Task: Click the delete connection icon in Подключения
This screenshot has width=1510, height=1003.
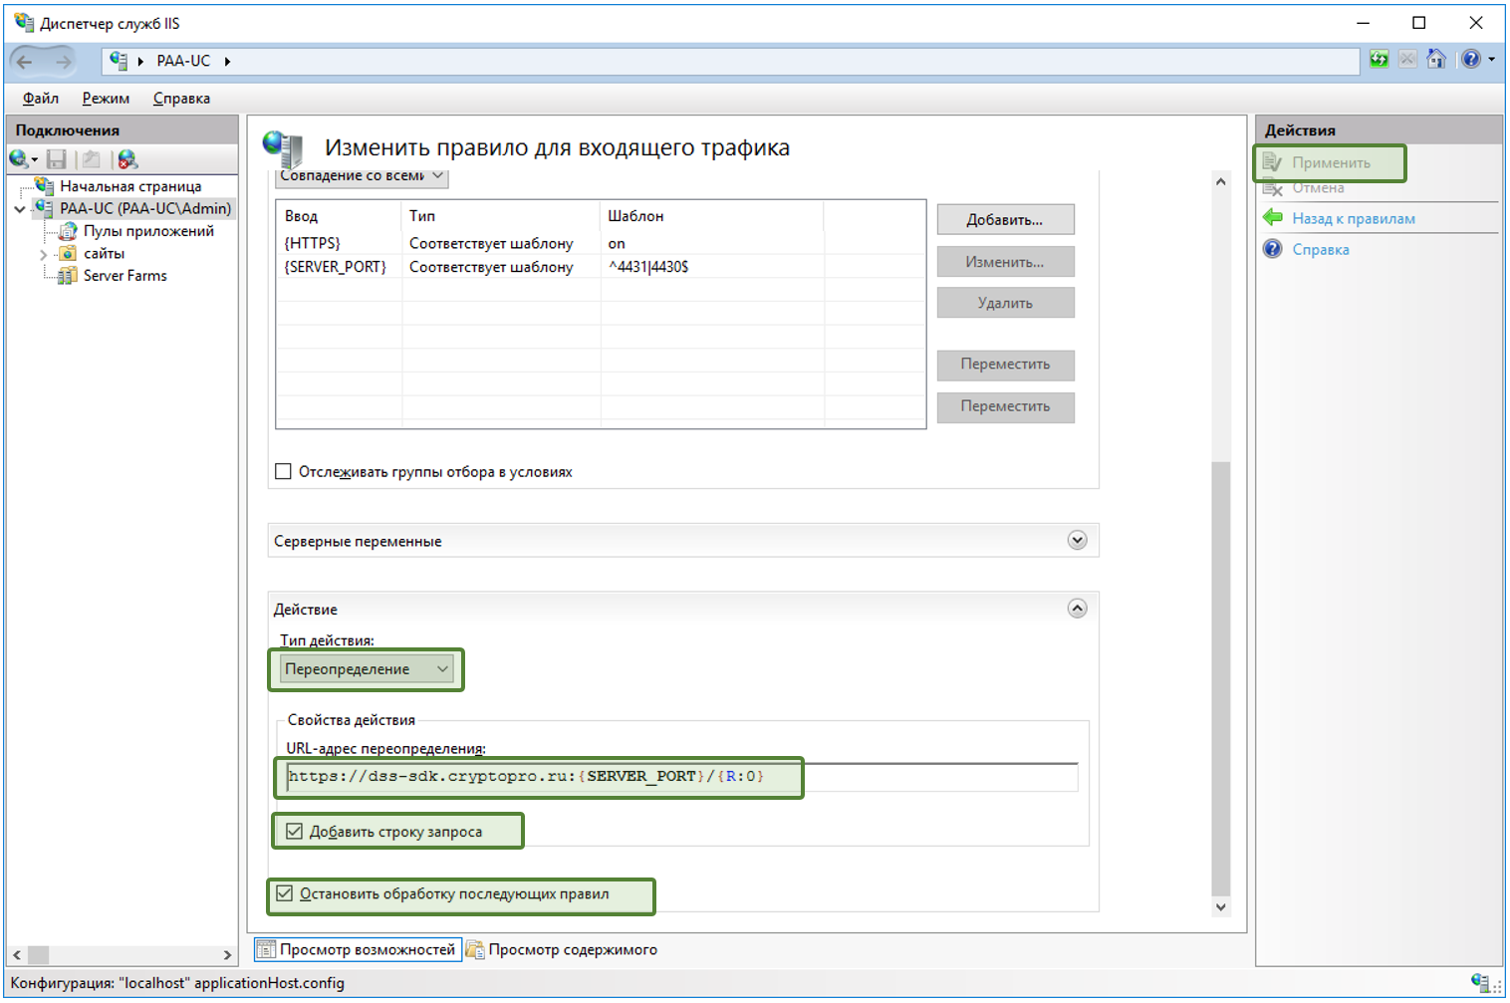Action: (x=127, y=159)
